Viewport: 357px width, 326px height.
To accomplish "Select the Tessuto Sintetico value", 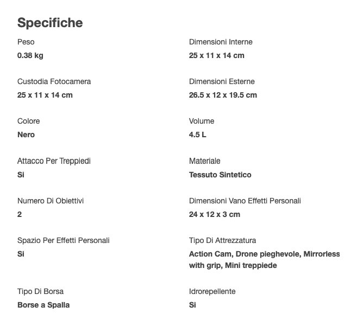I will pyautogui.click(x=220, y=175).
